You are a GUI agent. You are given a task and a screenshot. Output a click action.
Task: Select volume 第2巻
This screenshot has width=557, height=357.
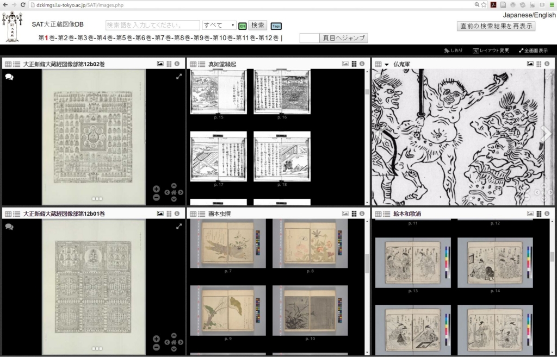pyautogui.click(x=66, y=38)
